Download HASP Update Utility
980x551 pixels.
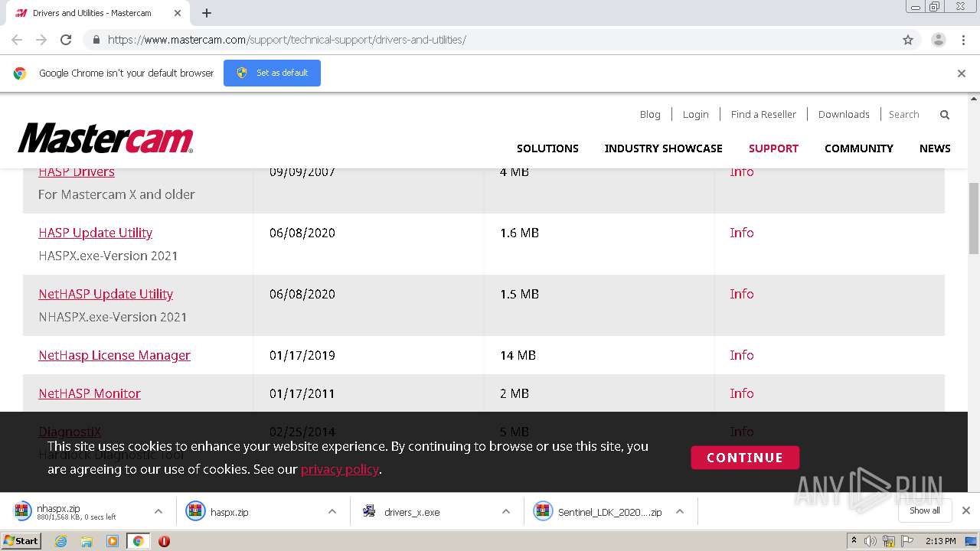click(x=95, y=233)
